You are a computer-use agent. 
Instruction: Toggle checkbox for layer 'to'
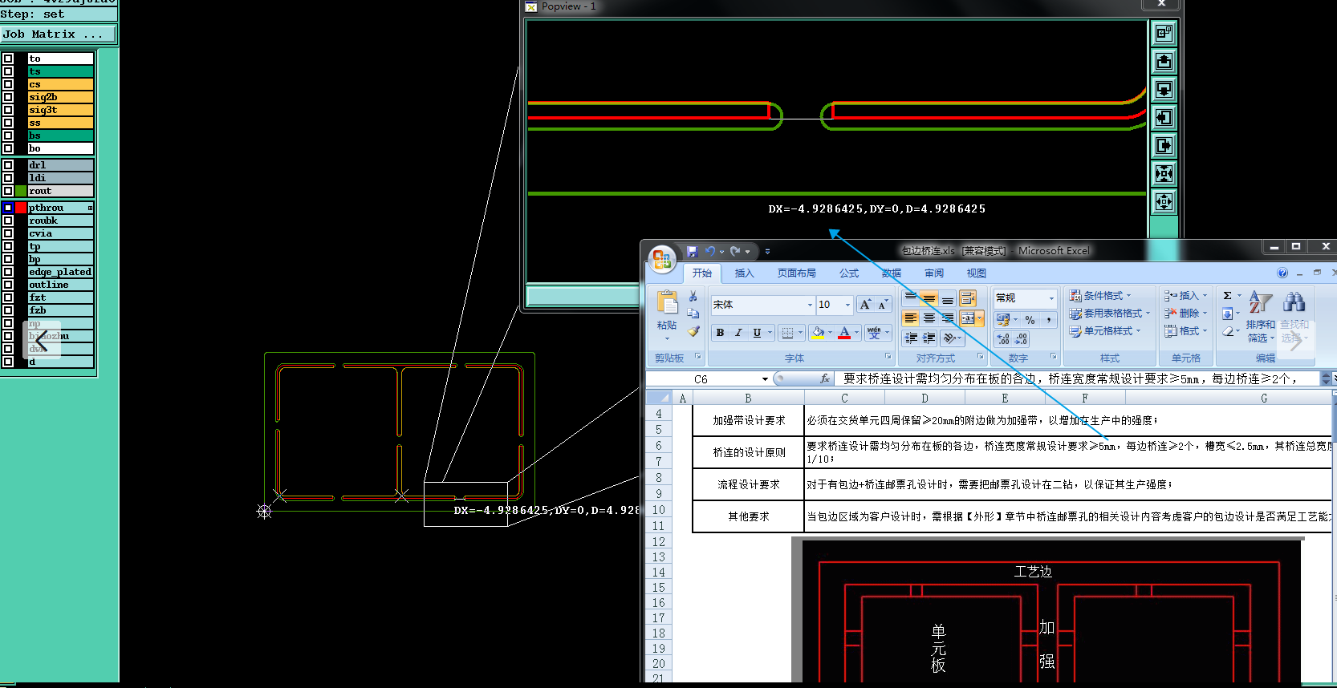pyautogui.click(x=8, y=59)
